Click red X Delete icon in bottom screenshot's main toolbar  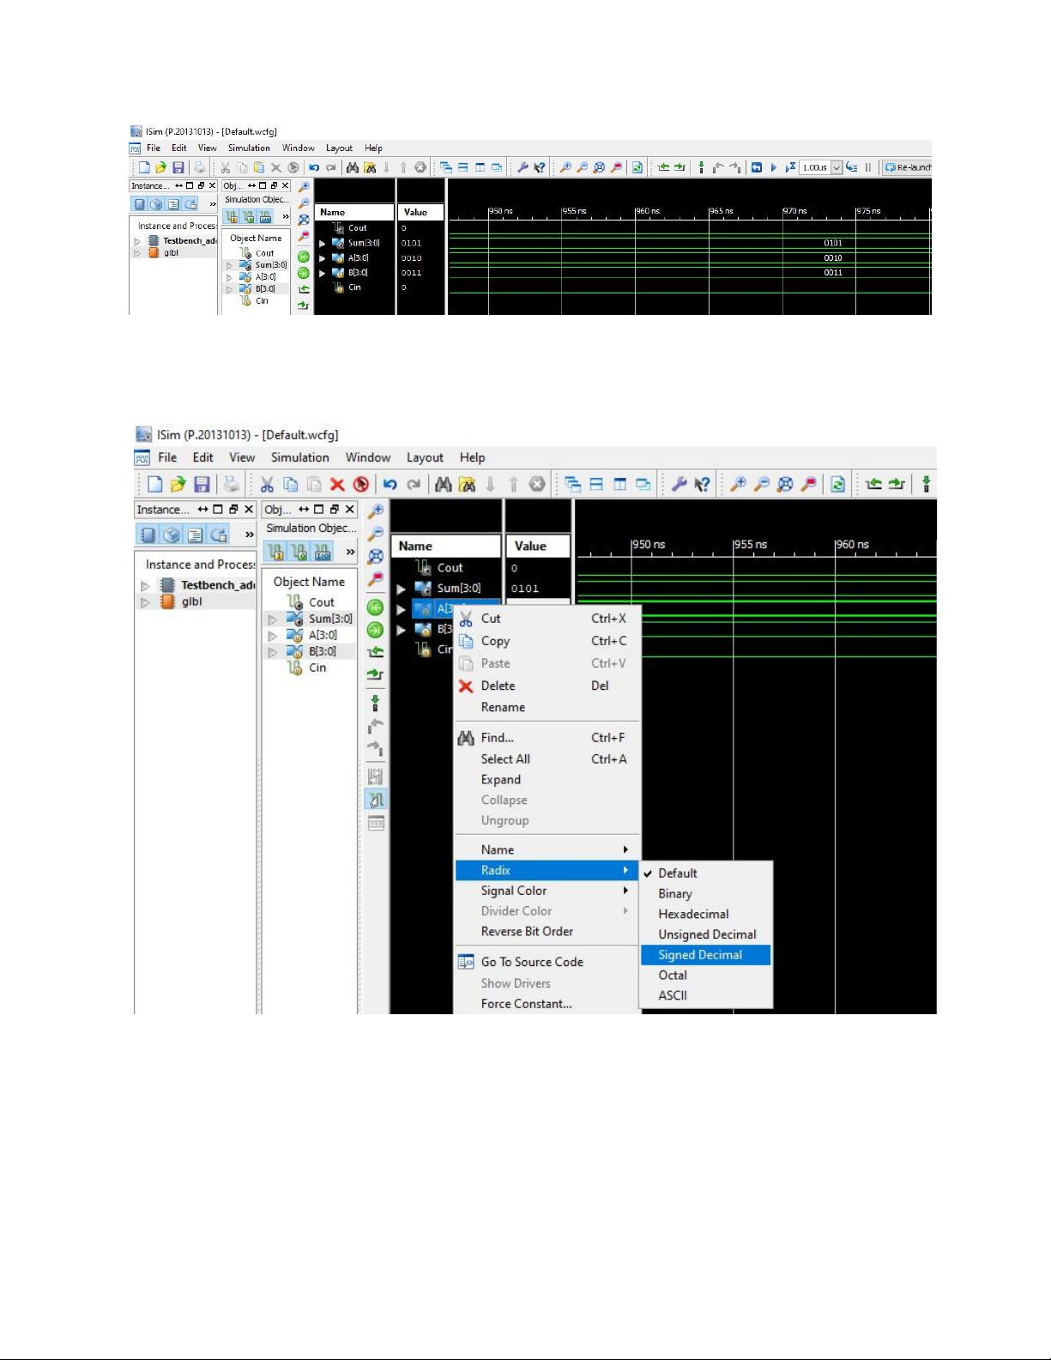pos(337,485)
